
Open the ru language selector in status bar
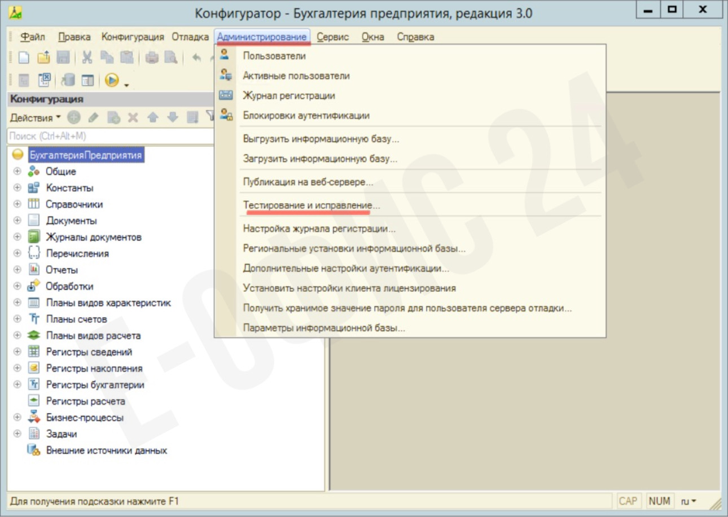point(688,501)
